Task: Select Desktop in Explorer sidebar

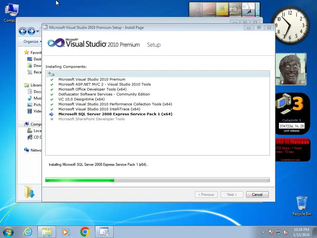Action: click(34, 59)
